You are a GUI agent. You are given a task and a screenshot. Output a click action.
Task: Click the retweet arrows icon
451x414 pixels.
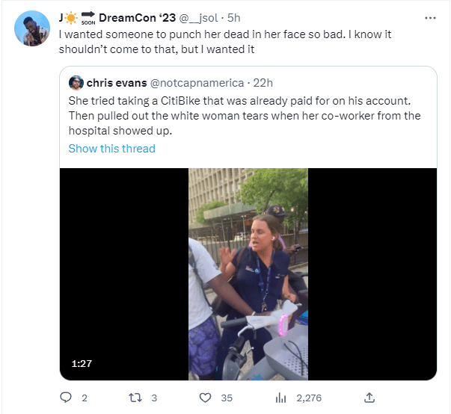click(x=135, y=398)
